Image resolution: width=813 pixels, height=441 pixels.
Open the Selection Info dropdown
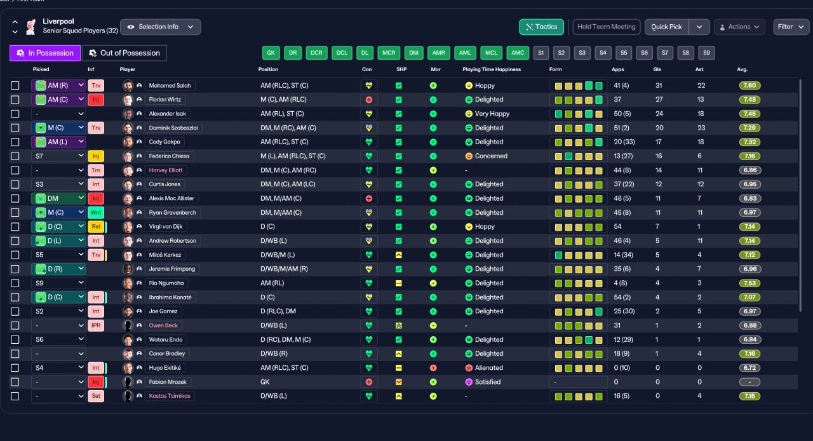(x=160, y=27)
